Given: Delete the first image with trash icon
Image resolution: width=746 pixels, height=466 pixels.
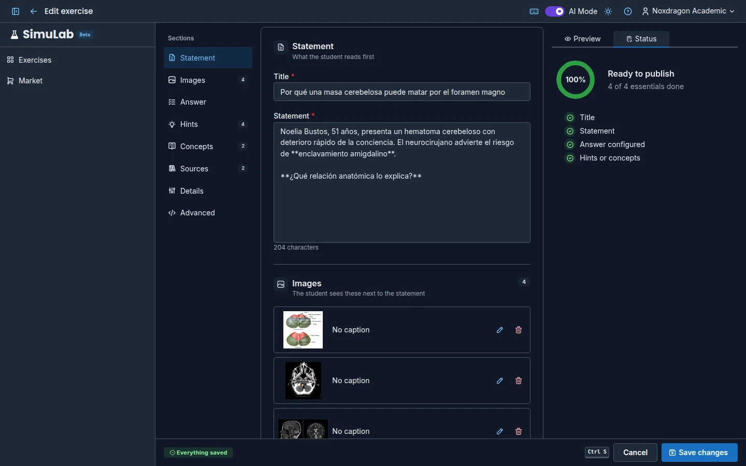Looking at the screenshot, I should pyautogui.click(x=519, y=330).
